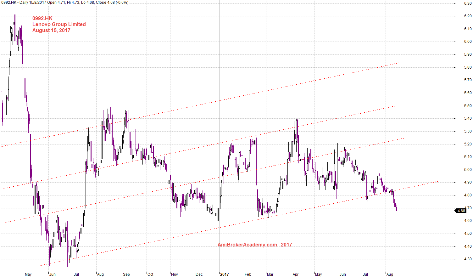473x277 pixels.
Task: Click the 4.40 price axis label
Action: (468, 246)
